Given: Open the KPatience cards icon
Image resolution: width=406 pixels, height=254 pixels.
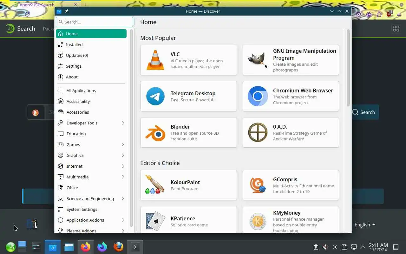Looking at the screenshot, I should tap(155, 221).
